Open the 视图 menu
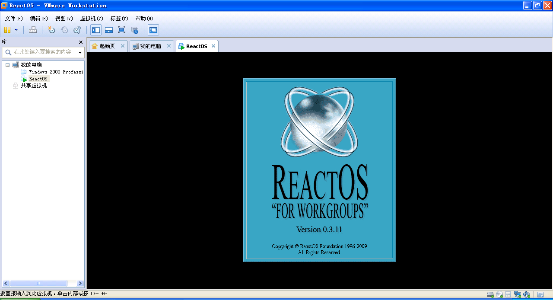The height and width of the screenshot is (300, 553). 64,19
